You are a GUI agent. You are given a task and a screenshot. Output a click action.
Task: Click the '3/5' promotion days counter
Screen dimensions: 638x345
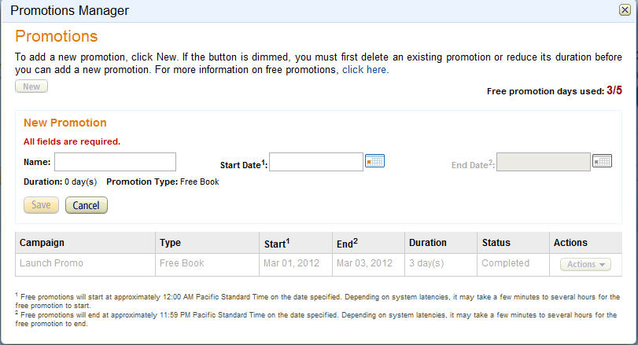(x=614, y=90)
